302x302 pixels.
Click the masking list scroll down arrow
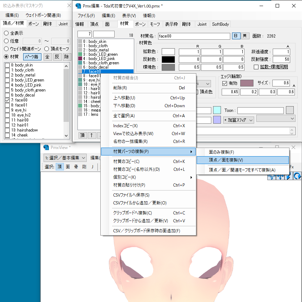[x=66, y=135]
